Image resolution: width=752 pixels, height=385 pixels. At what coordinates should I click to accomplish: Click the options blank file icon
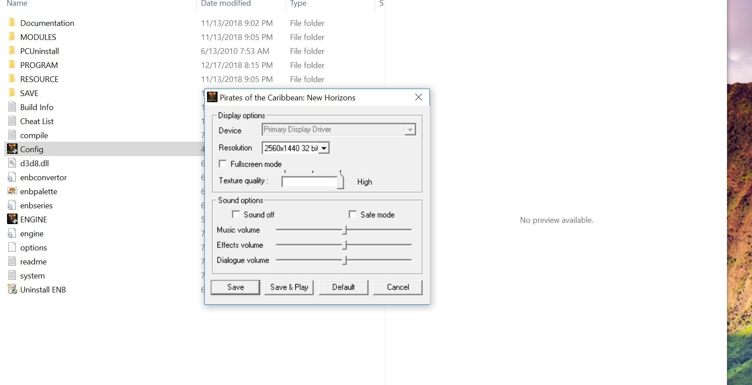click(x=12, y=247)
